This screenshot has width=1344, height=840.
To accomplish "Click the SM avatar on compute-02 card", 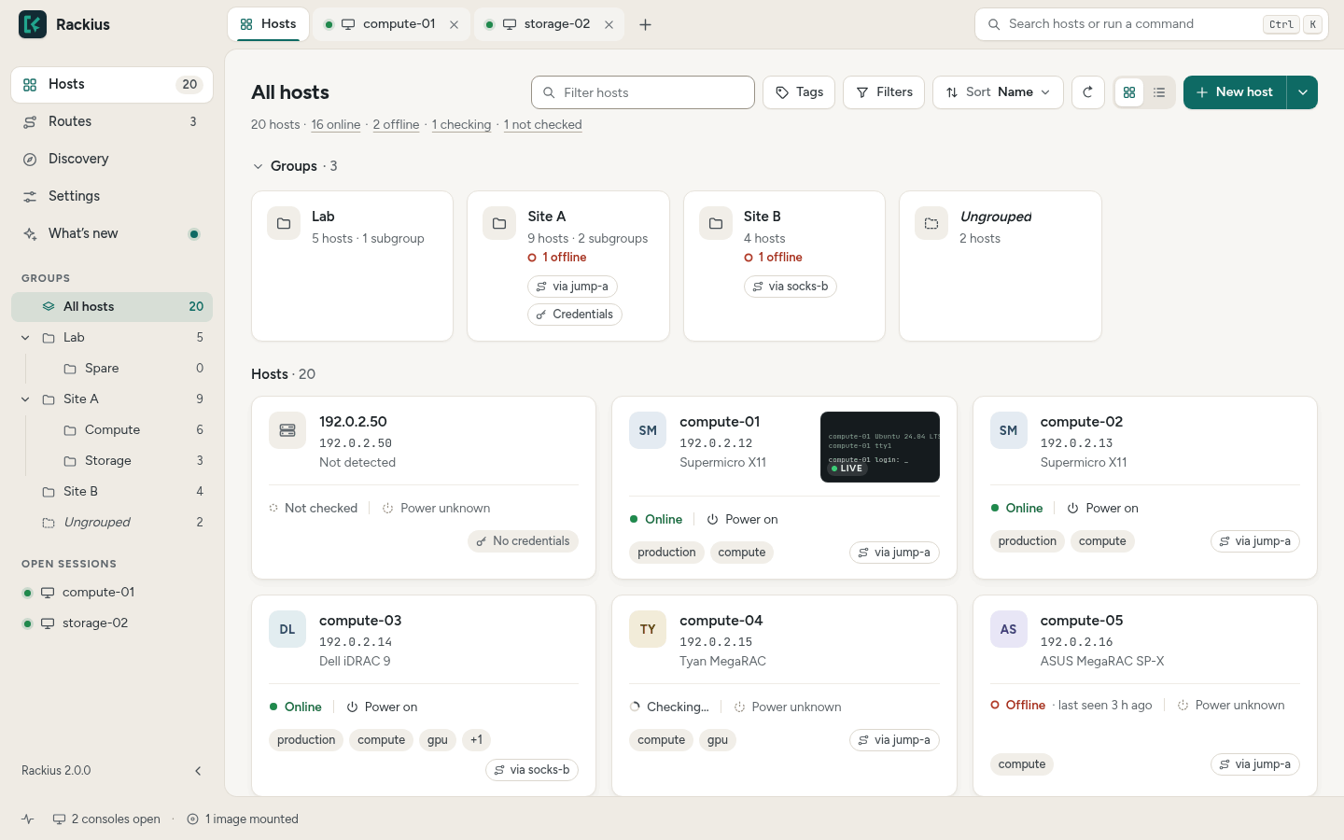I will [x=1009, y=430].
